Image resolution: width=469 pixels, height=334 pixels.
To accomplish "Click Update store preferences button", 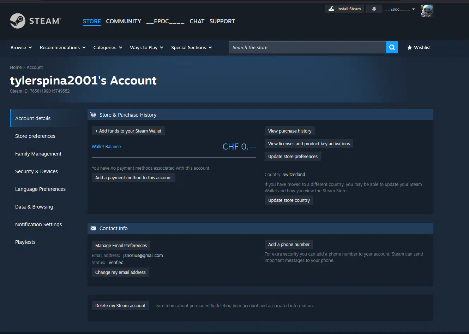I will (293, 156).
